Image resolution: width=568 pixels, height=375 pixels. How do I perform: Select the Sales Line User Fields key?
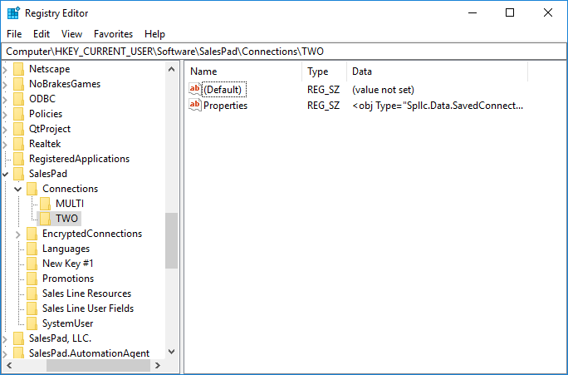(x=87, y=308)
